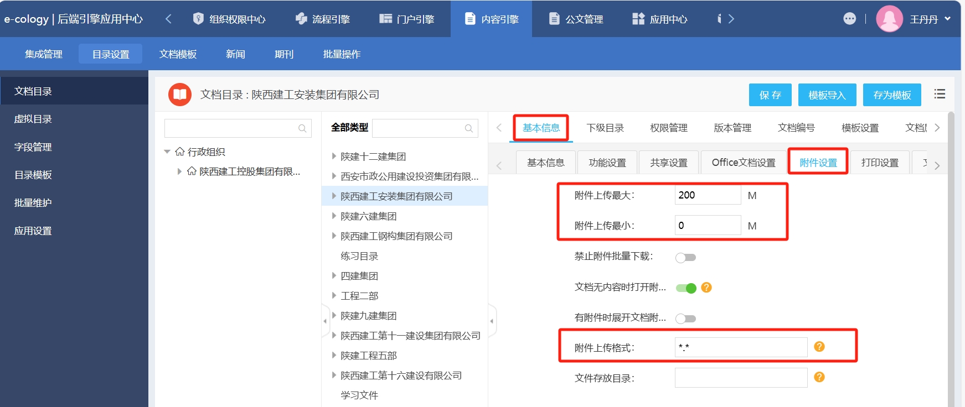Click the search icon in organization tree box
Viewport: 965px width, 407px height.
pos(302,128)
